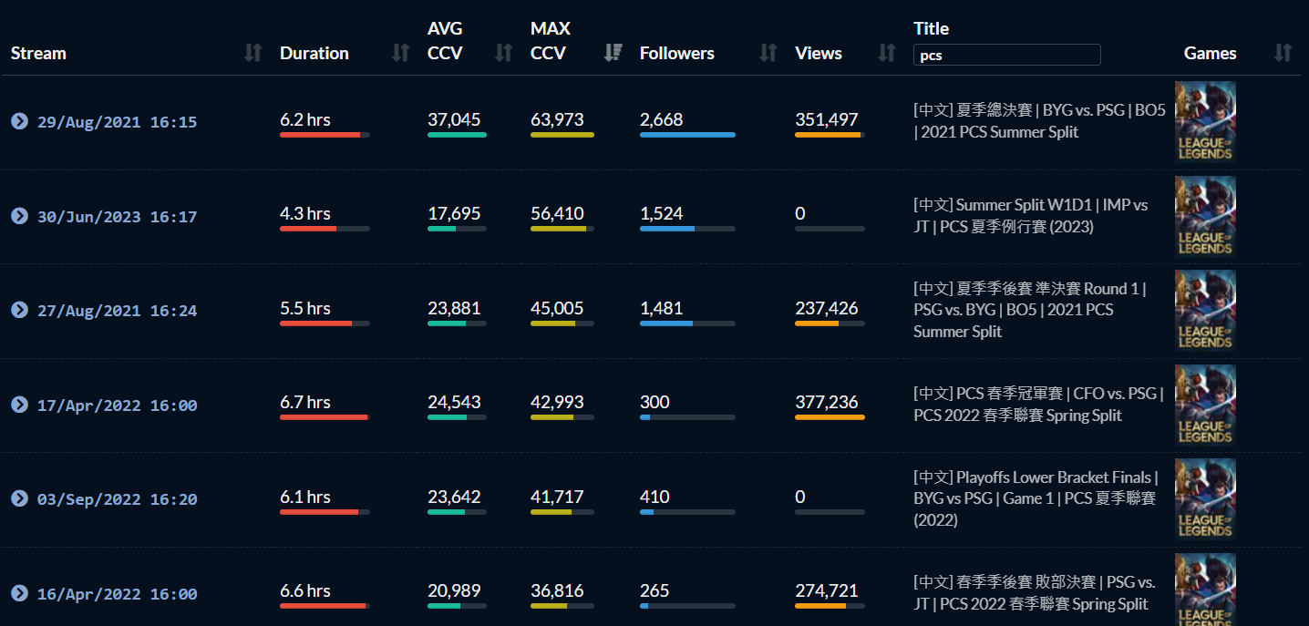1309x626 pixels.
Task: Click the Title filter box containing 'pcs'
Action: [1007, 55]
